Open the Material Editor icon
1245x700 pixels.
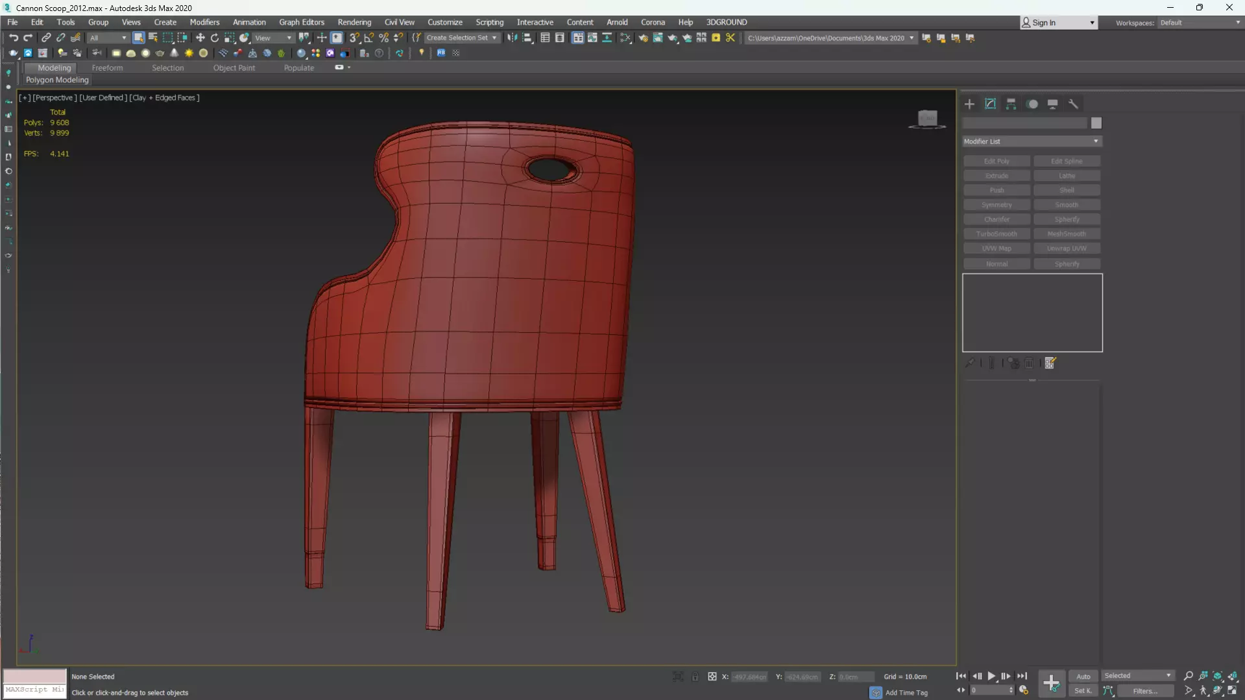[x=625, y=38]
